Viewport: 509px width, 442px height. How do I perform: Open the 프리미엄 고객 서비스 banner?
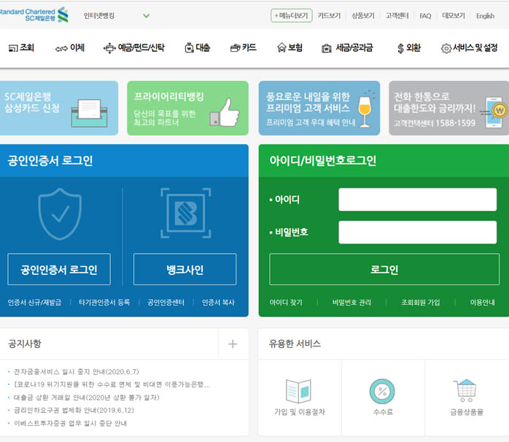319,108
